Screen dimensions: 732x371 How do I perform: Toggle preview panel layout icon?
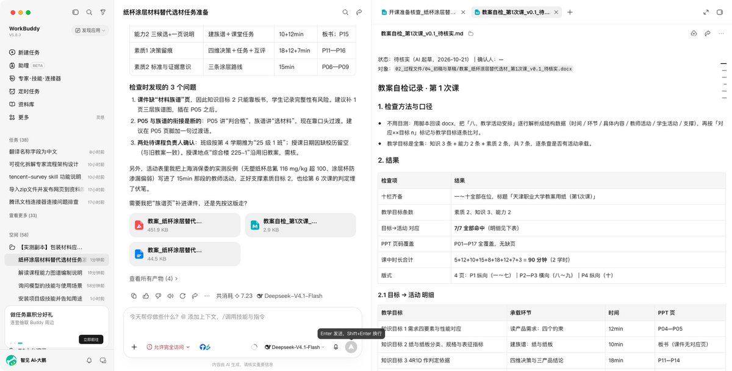pyautogui.click(x=719, y=12)
